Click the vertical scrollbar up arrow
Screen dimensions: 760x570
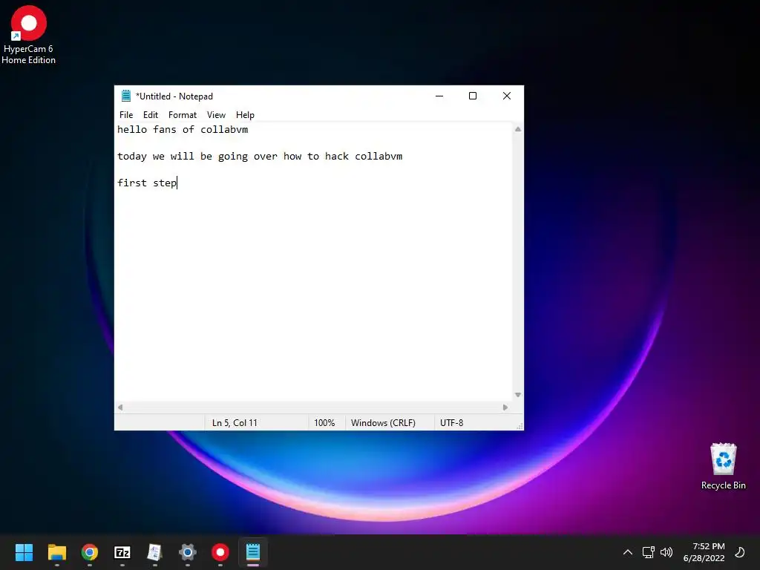(517, 129)
